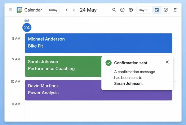The image size is (186, 125).
Task: Open David Martinez Power Analysis event
Action: click(99, 90)
